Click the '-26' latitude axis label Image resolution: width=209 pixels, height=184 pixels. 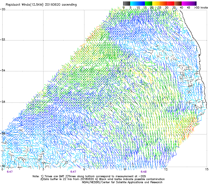(x=3, y=102)
